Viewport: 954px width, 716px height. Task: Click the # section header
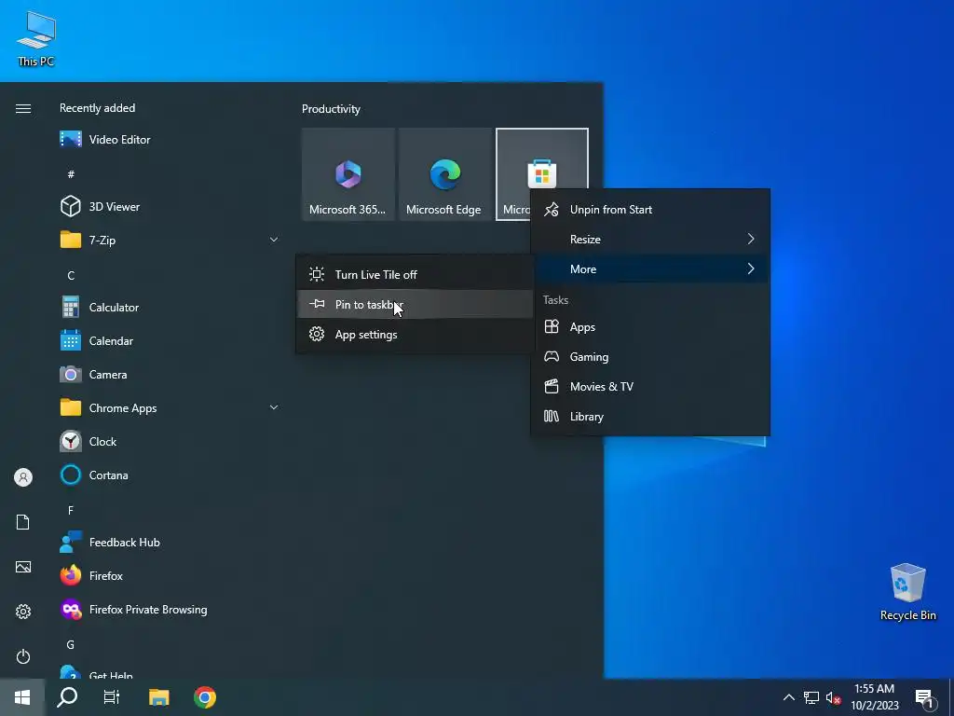[71, 174]
